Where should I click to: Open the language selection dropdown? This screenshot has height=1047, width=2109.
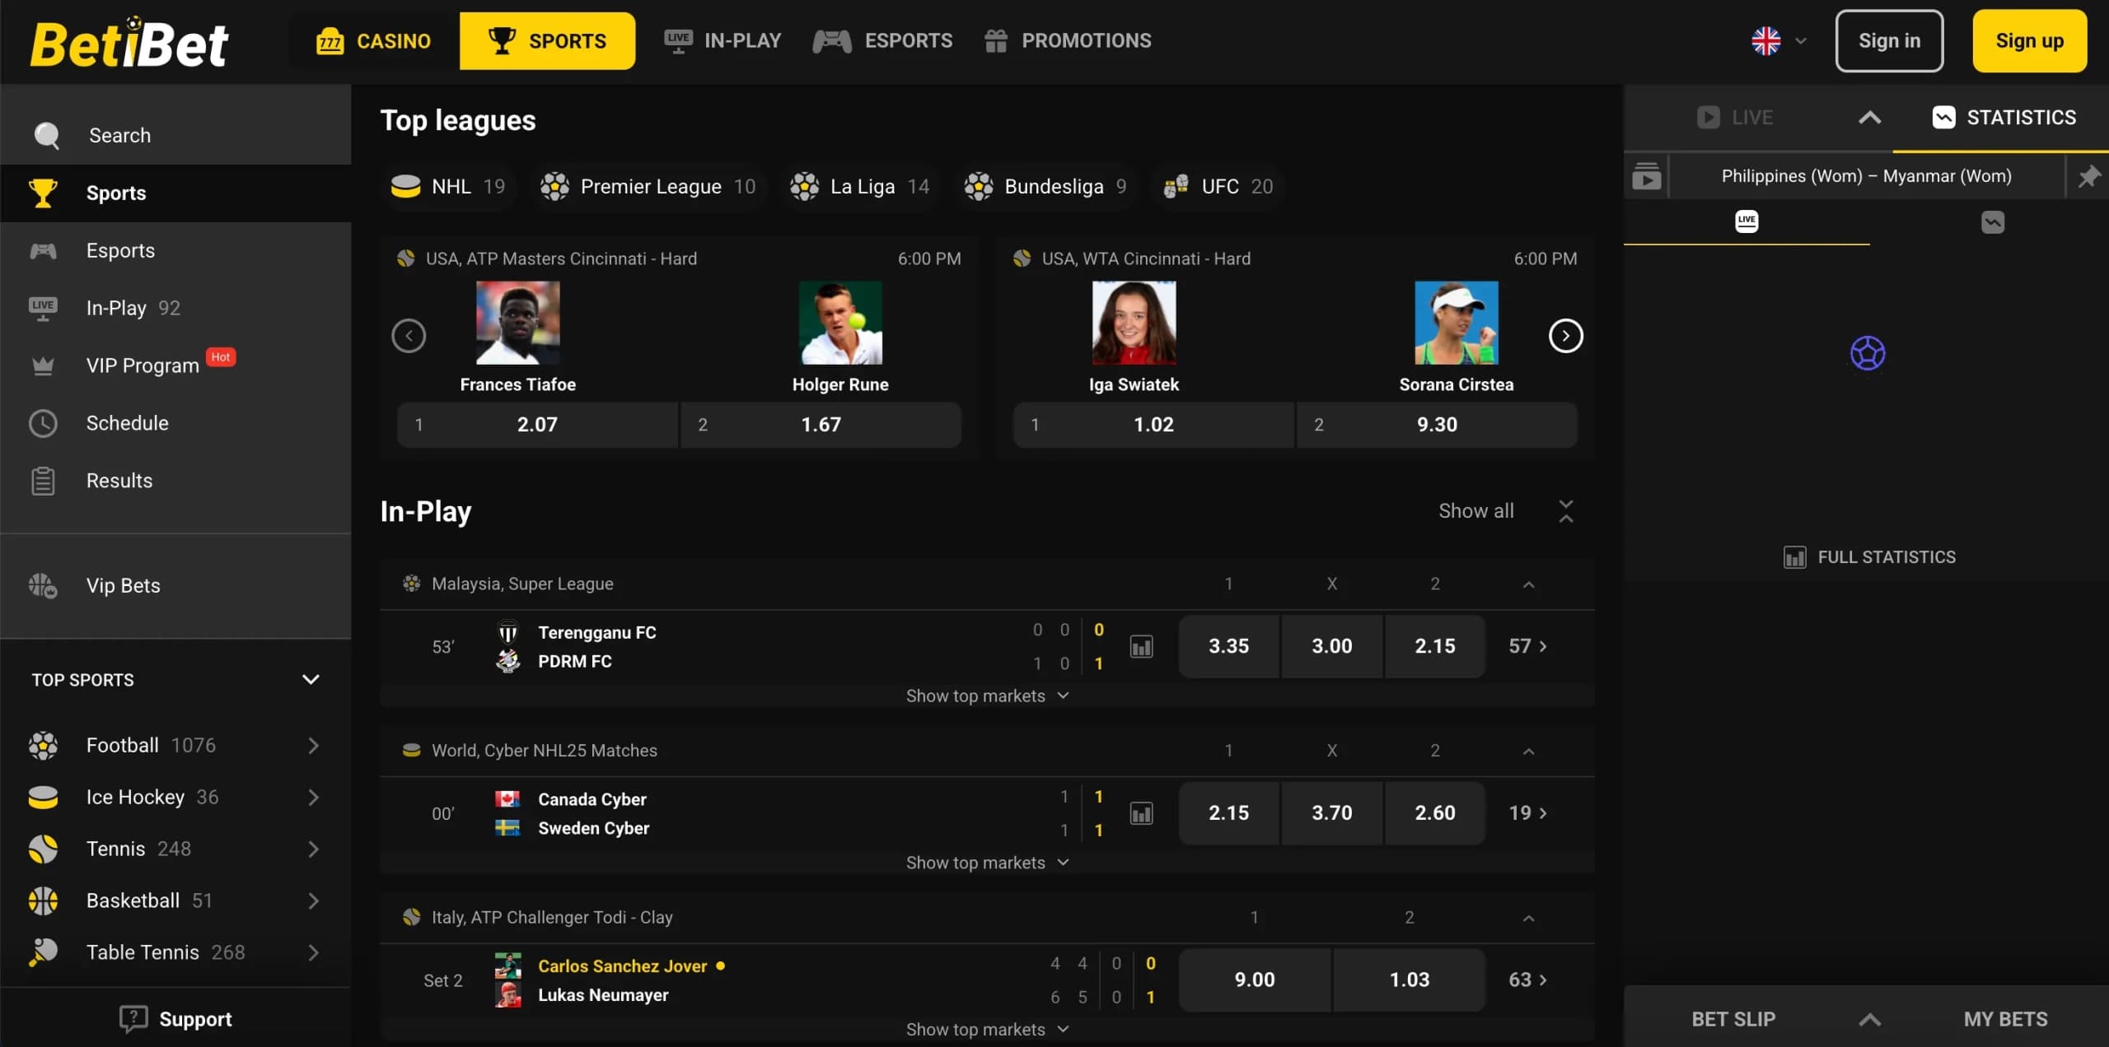point(1779,40)
